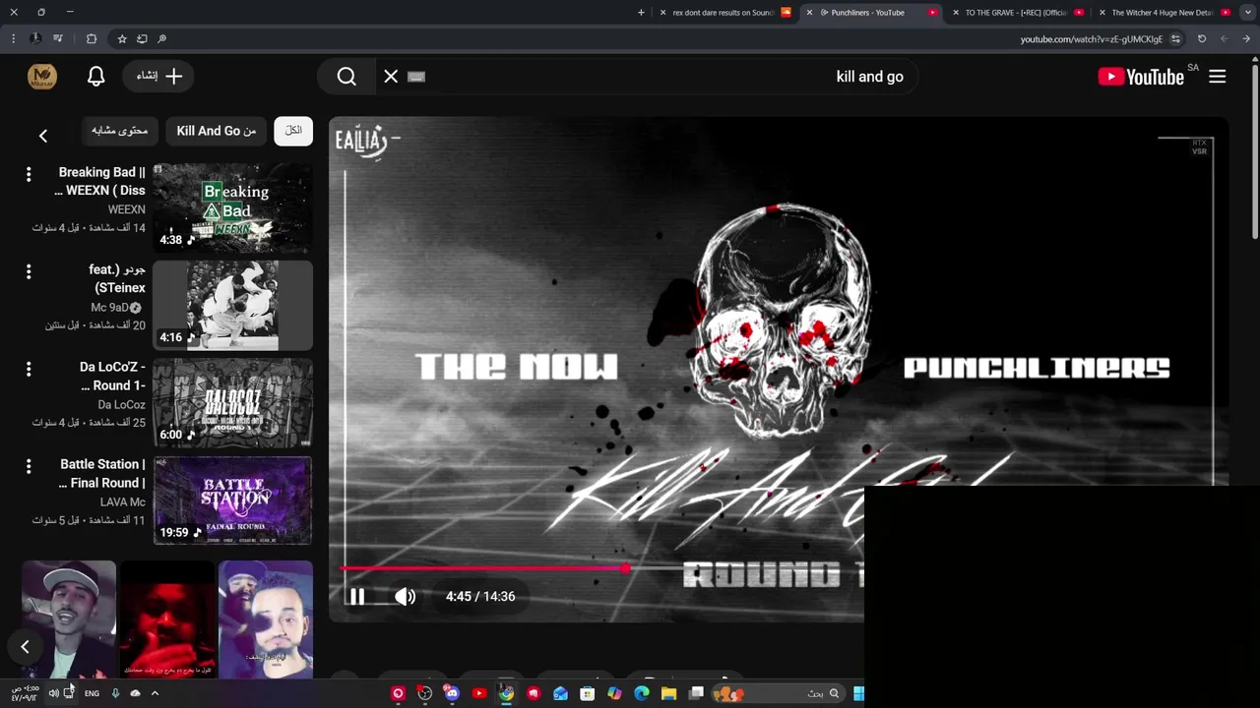This screenshot has width=1260, height=708.
Task: Open the 'Breaking Bad || WEEXN' title
Action: [x=99, y=181]
